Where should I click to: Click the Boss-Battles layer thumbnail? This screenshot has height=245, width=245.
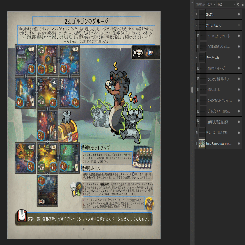(202, 143)
